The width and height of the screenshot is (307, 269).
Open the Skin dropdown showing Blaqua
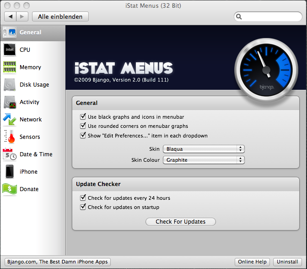(x=204, y=149)
